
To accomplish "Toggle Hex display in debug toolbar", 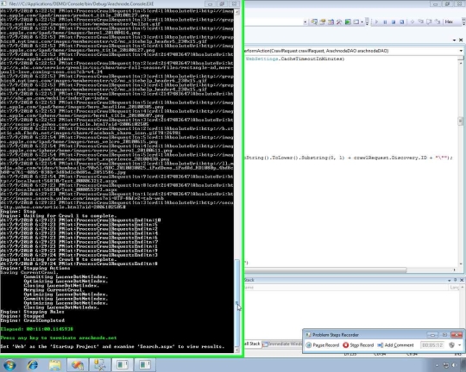I will pyautogui.click(x=449, y=22).
